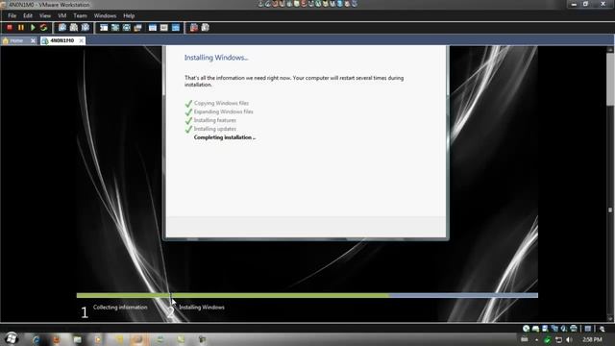Viewport: 615px width, 346px height.
Task: Open the View menu
Action: [x=45, y=15]
